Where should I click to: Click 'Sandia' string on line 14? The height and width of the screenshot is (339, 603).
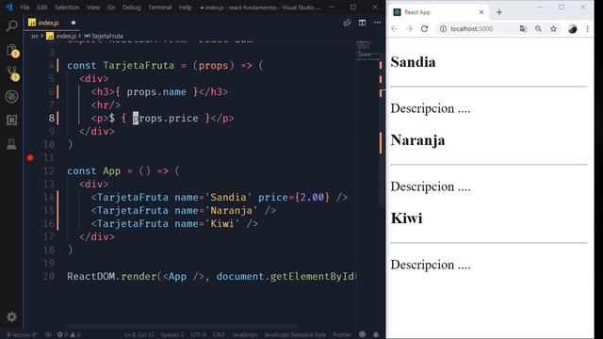[228, 197]
